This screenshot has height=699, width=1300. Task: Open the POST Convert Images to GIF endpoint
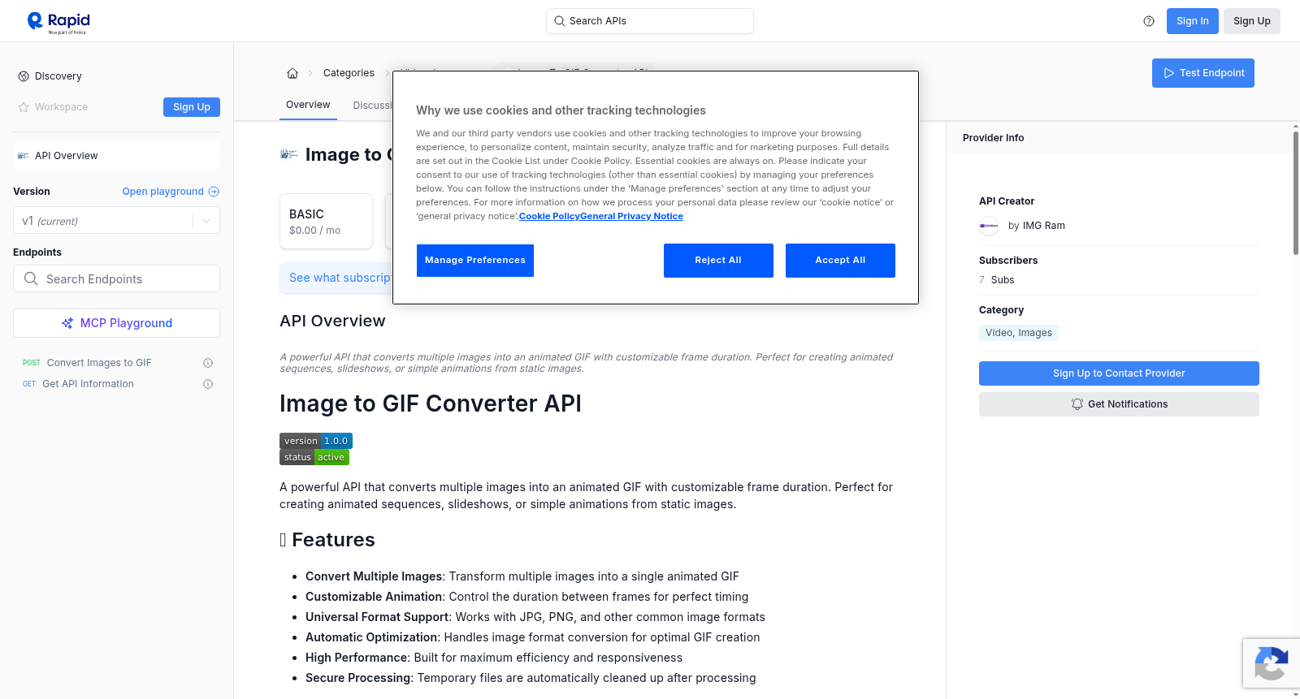point(99,363)
